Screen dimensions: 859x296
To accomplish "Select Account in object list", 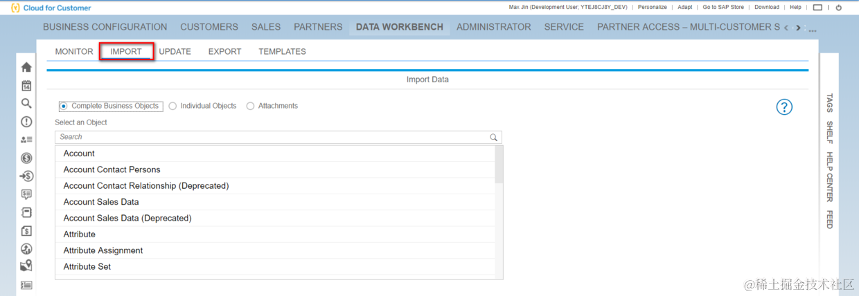I will (x=275, y=154).
